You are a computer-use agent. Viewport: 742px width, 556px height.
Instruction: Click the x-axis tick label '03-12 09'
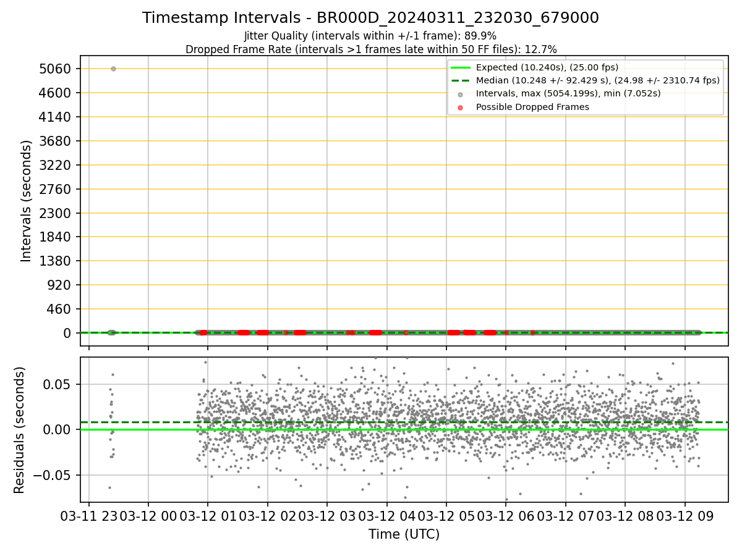coord(684,515)
